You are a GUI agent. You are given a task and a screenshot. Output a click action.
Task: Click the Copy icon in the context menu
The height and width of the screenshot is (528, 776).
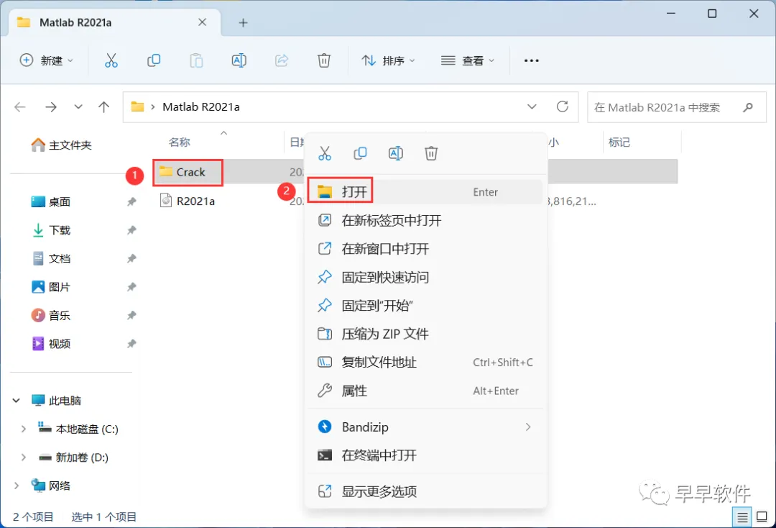pos(360,153)
